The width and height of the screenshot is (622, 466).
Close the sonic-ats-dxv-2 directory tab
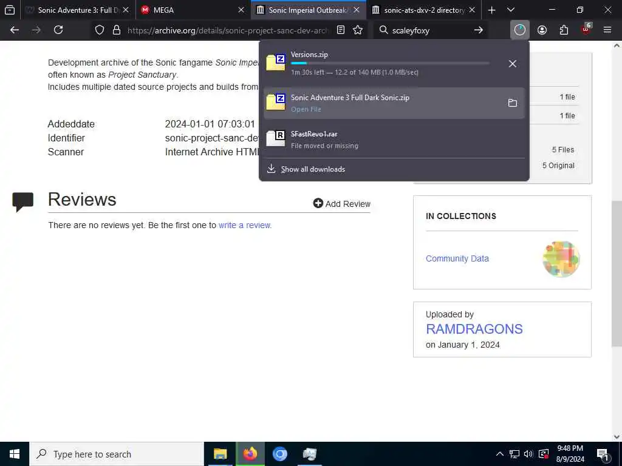point(471,10)
